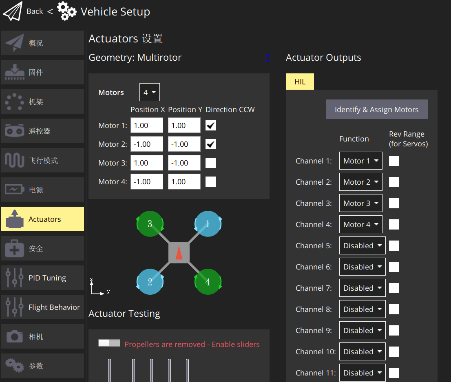The width and height of the screenshot is (451, 382).
Task: Open Channel 11 Disabled dropdown
Action: [x=363, y=373]
